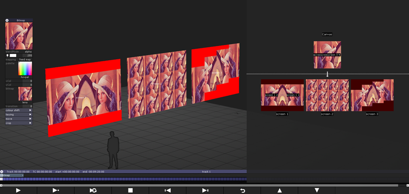Edit the yCol value field
Image resolution: width=409 pixels, height=194 pixels.
(28, 85)
